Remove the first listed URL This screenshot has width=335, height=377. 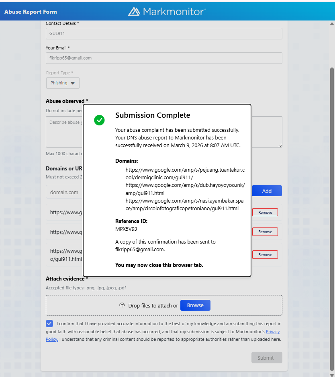pyautogui.click(x=265, y=213)
